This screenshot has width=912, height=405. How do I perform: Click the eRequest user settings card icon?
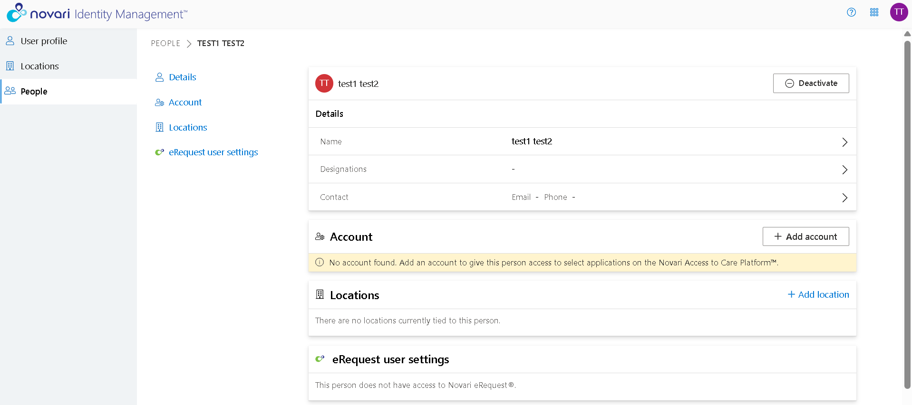coord(320,359)
